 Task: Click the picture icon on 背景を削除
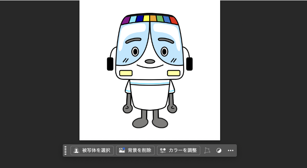point(122,150)
